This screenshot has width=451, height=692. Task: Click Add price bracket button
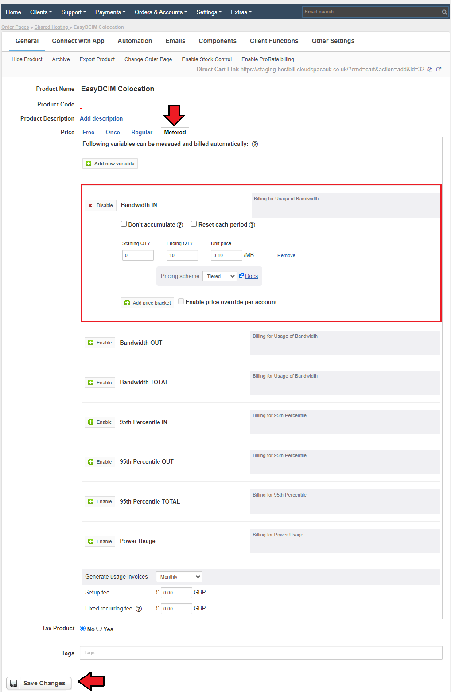tap(148, 303)
